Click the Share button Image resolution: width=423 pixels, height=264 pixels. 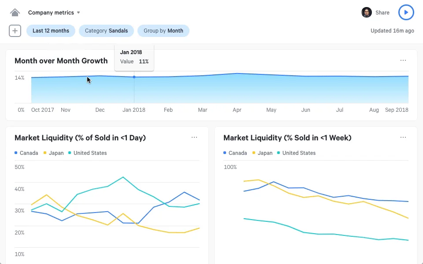(382, 13)
